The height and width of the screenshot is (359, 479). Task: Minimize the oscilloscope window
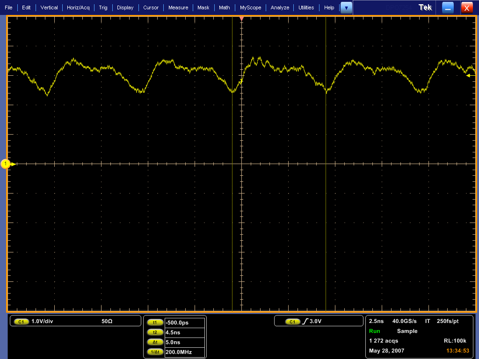[x=448, y=8]
